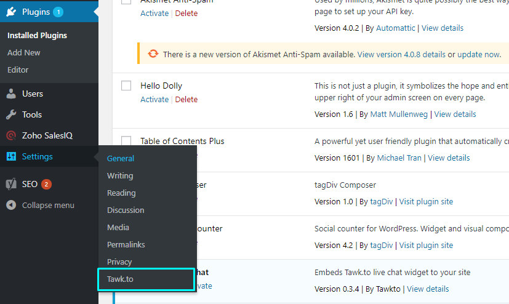Select Permalinks in Settings flyout
Viewport: 509px width, 304px height.
click(x=126, y=244)
